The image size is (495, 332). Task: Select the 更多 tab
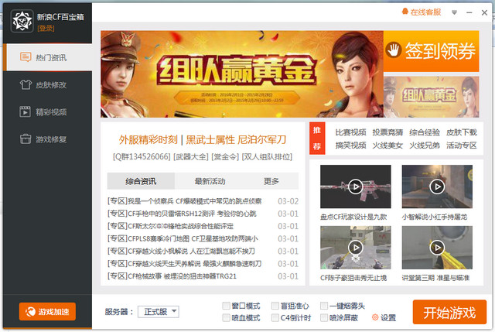point(271,181)
